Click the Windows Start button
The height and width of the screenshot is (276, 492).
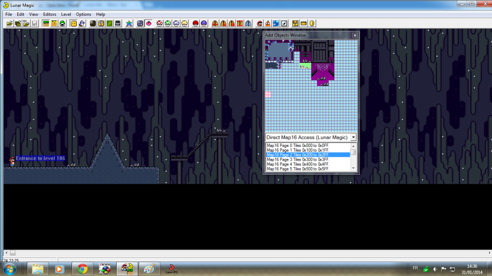10,269
